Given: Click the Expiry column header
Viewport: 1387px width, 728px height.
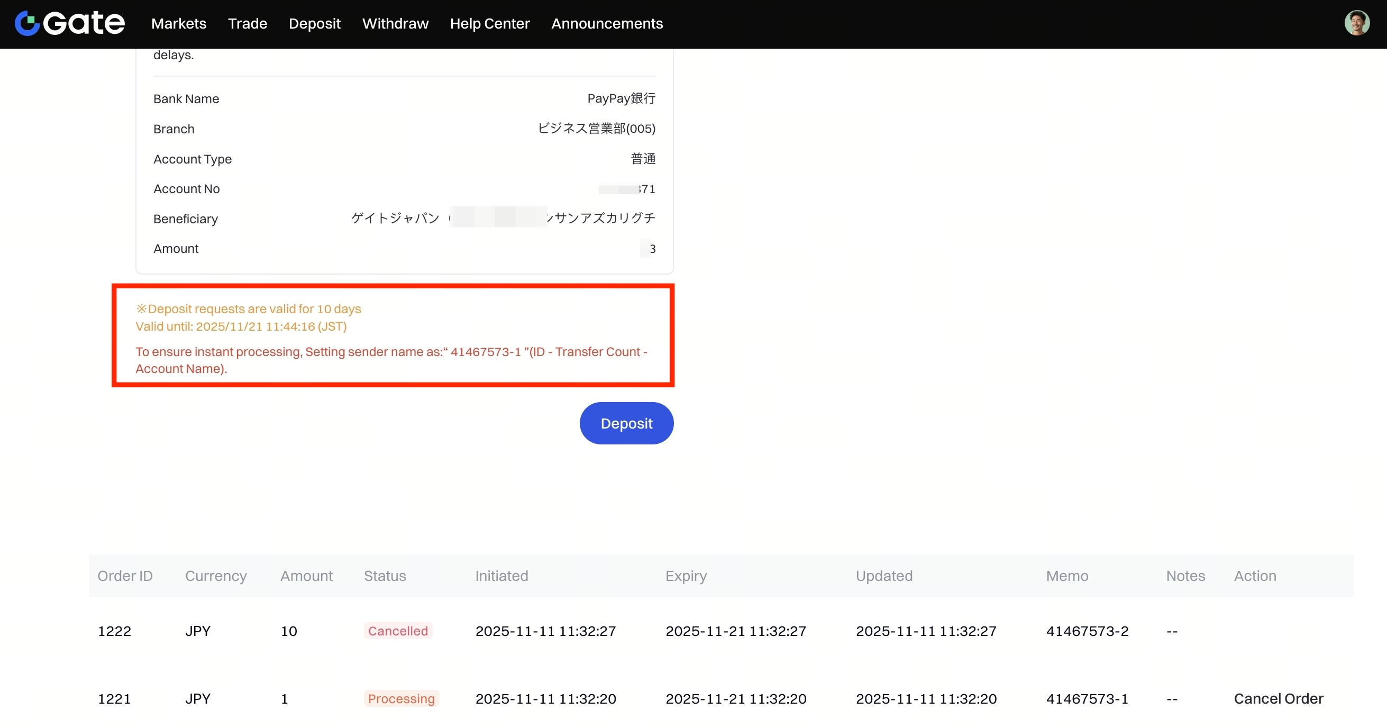Looking at the screenshot, I should point(686,576).
